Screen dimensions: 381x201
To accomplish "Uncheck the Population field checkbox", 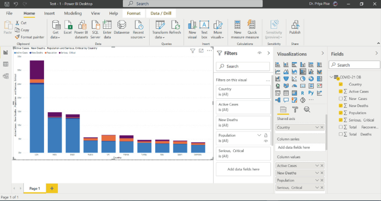I will pyautogui.click(x=340, y=113).
